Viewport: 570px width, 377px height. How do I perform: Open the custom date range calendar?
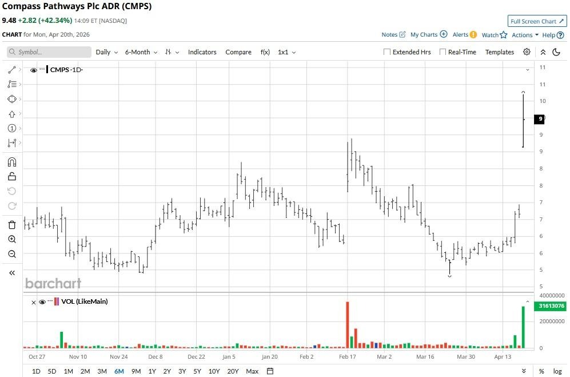[270, 371]
